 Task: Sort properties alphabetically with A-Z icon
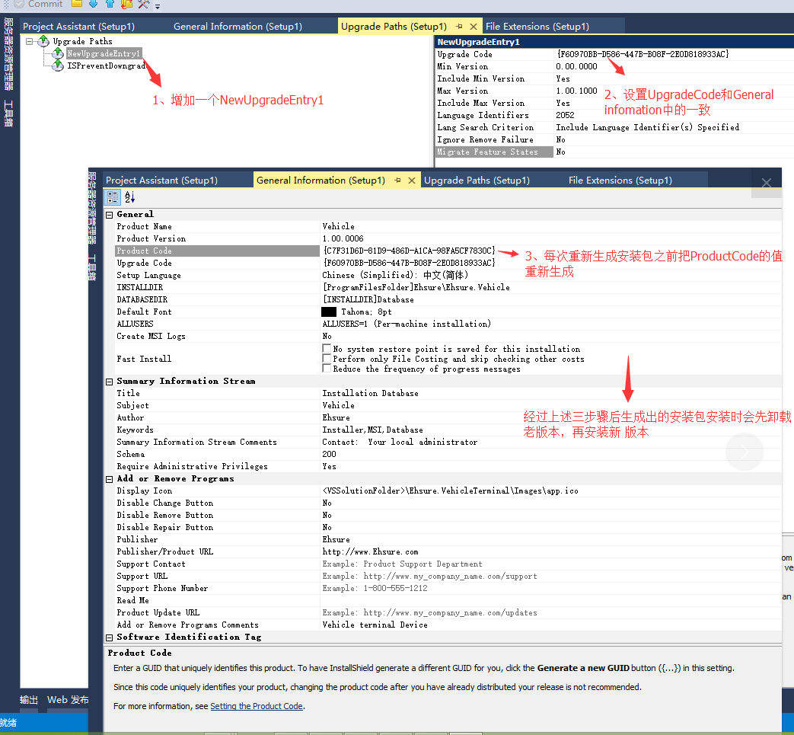click(x=129, y=197)
